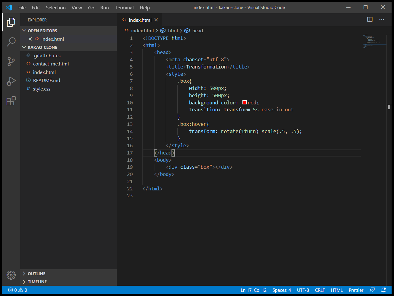Click the class="box" attribute on line 19
The image size is (394, 296).
196,167
